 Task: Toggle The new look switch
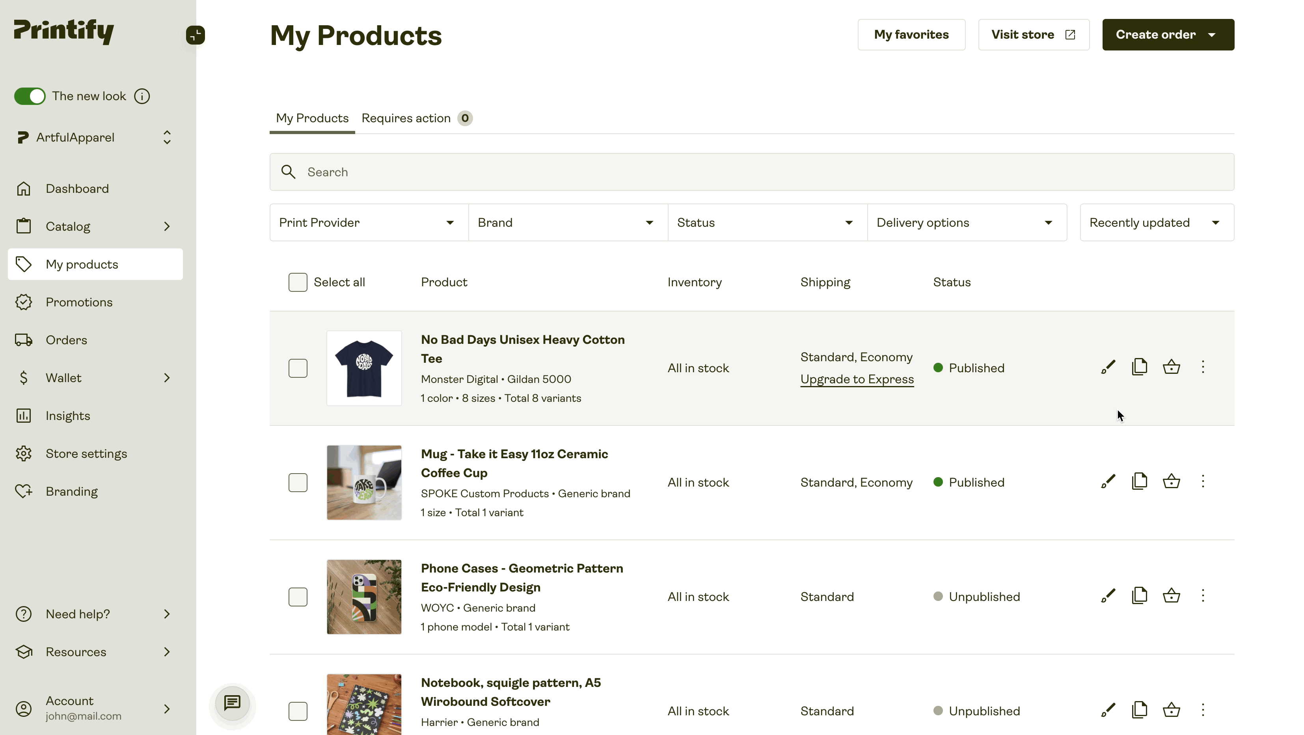click(x=30, y=96)
